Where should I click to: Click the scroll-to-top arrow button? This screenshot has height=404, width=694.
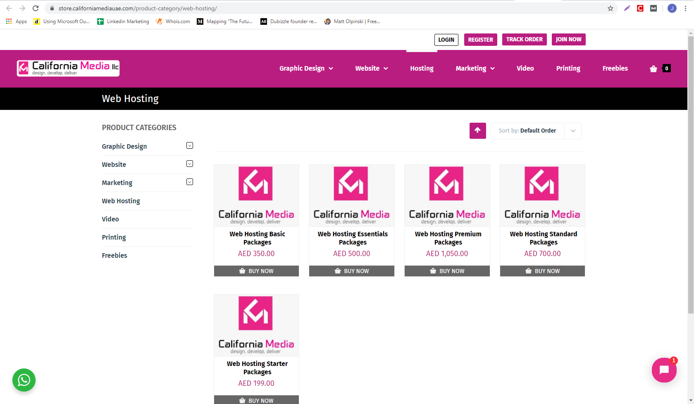(477, 131)
